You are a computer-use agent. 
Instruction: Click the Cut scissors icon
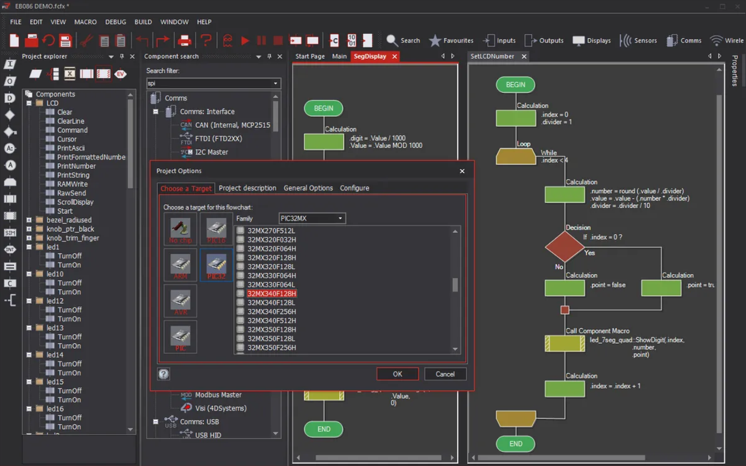[x=86, y=40]
